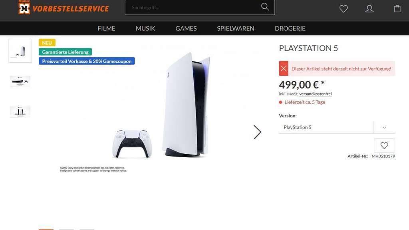Screen dimensions: 409x230
Task: Click the Müller Vorbestellservice logo
Action: [x=64, y=7]
